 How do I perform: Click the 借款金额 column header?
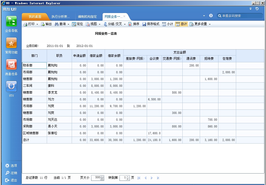pyautogui.click(x=96, y=56)
